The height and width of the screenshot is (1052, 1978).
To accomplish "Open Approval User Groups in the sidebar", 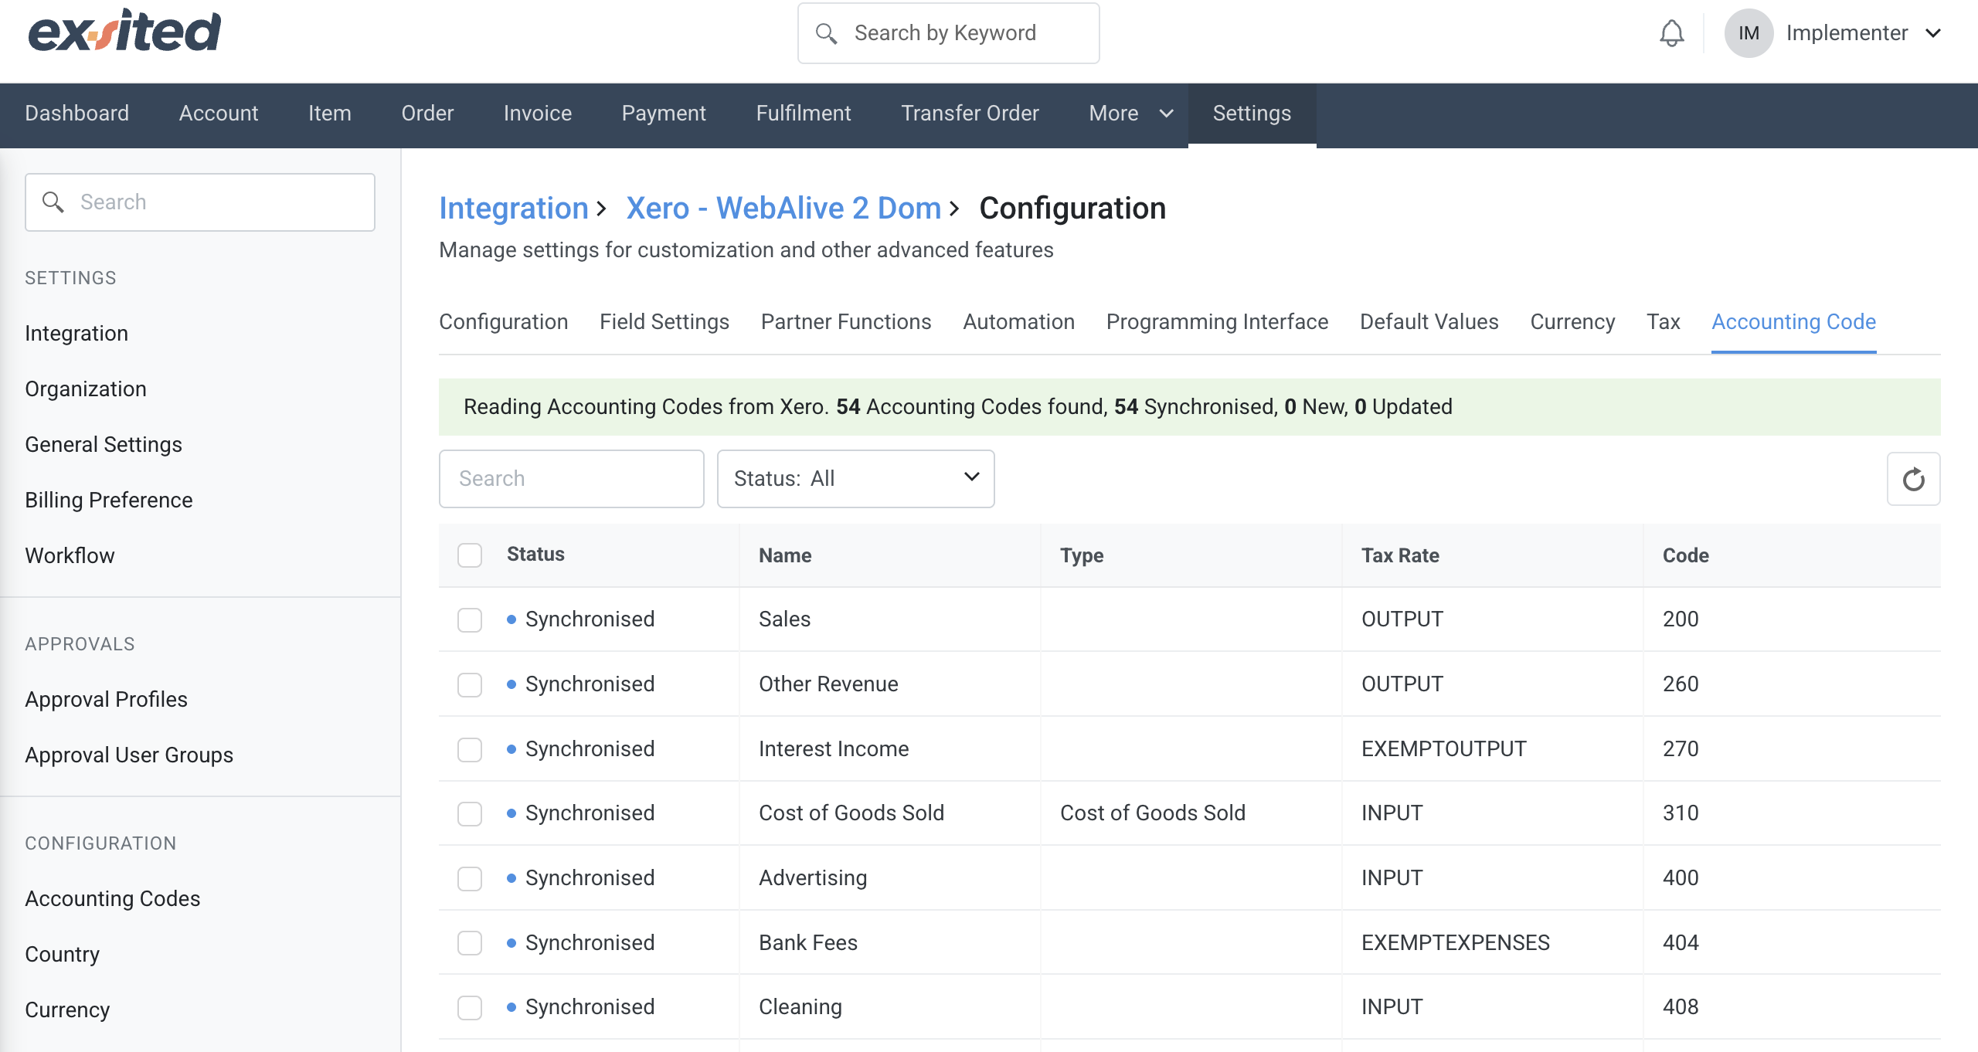I will coord(128,755).
